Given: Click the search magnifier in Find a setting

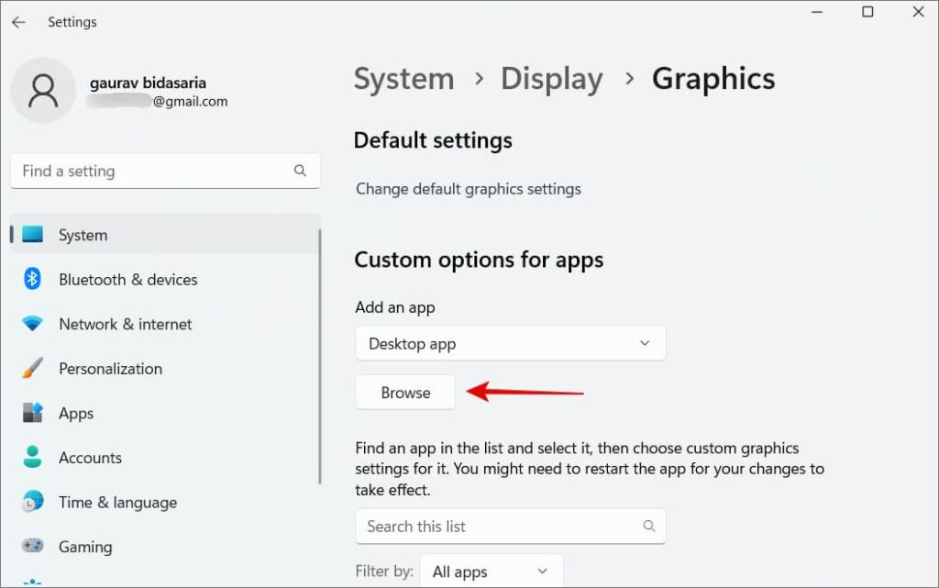Looking at the screenshot, I should (301, 171).
